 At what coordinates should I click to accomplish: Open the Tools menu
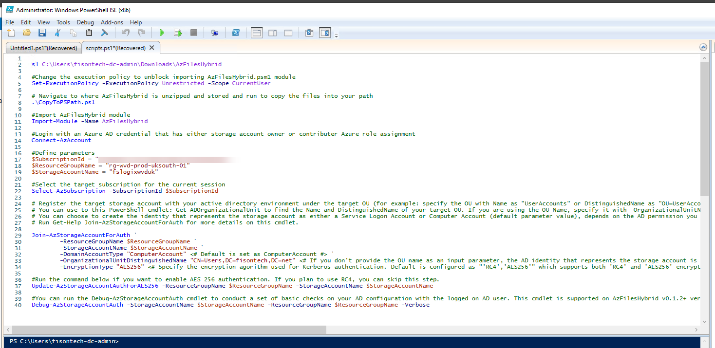tap(63, 22)
